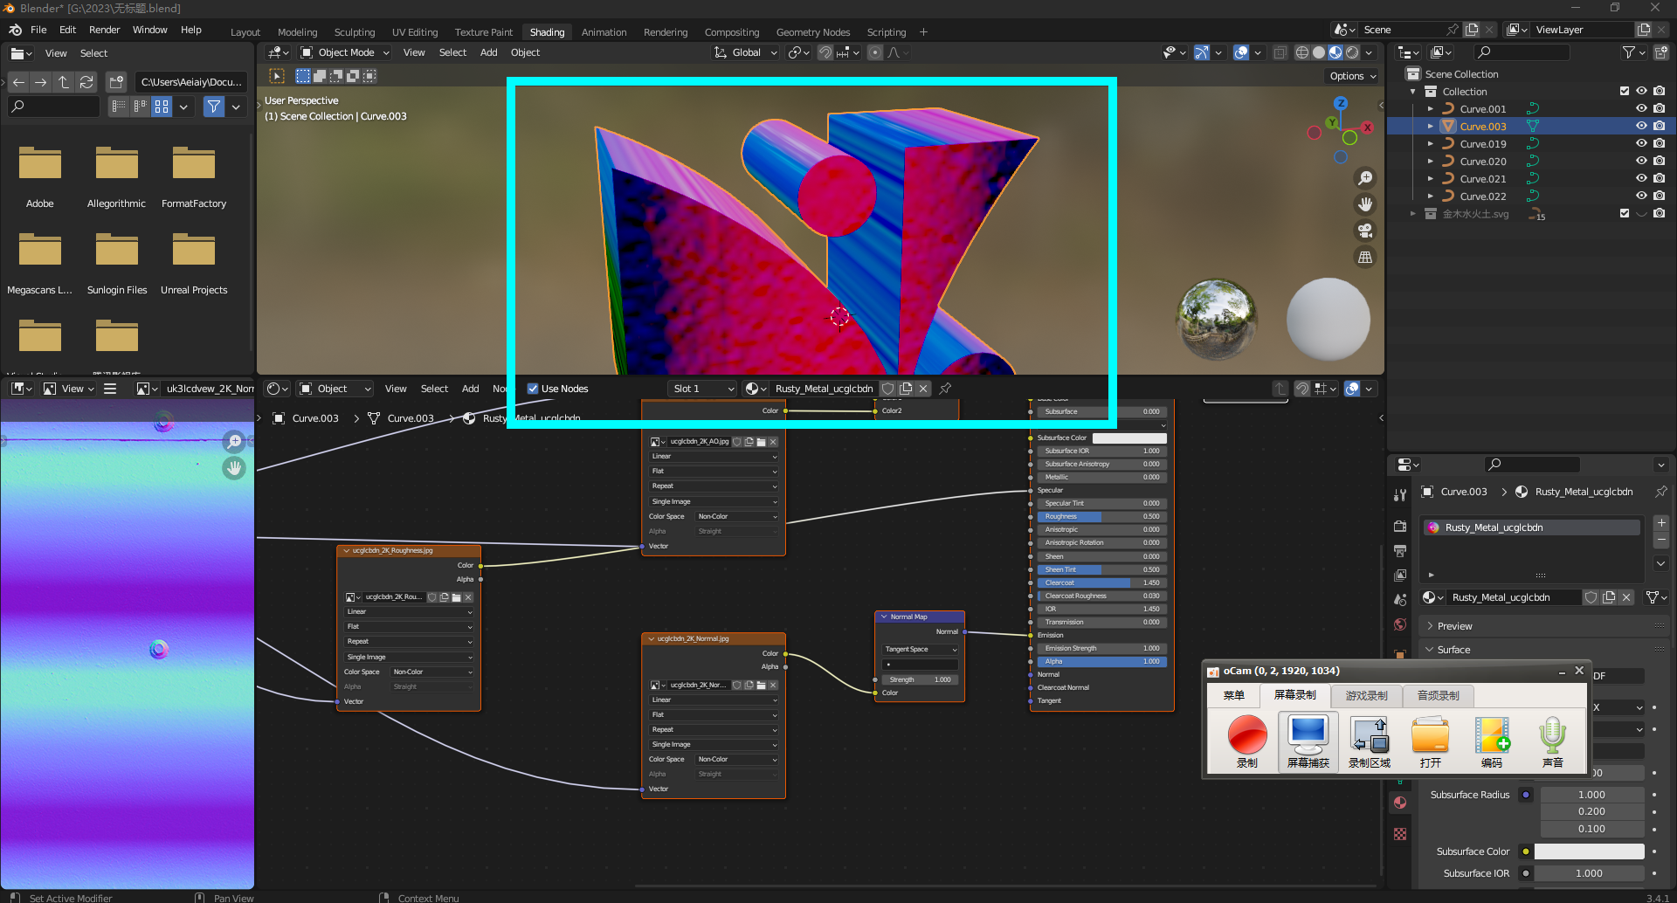This screenshot has height=903, width=1677.
Task: Toggle Curve.019 eye visibility
Action: pos(1641,143)
